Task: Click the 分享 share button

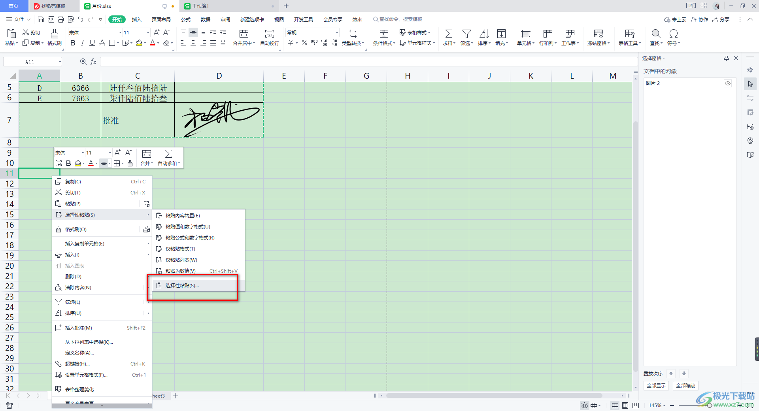Action: [721, 19]
